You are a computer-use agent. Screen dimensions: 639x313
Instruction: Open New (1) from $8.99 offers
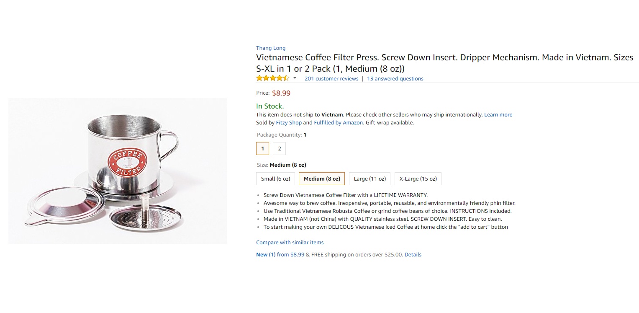(x=280, y=254)
